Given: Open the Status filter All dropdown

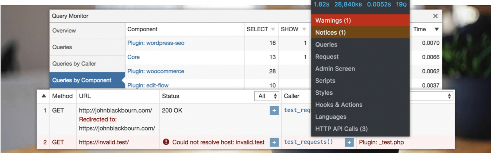Looking at the screenshot, I should [266, 96].
